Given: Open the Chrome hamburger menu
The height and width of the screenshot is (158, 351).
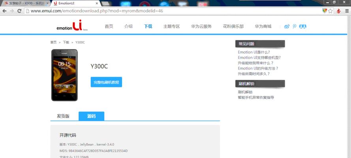Looking at the screenshot, I should click(x=347, y=11).
